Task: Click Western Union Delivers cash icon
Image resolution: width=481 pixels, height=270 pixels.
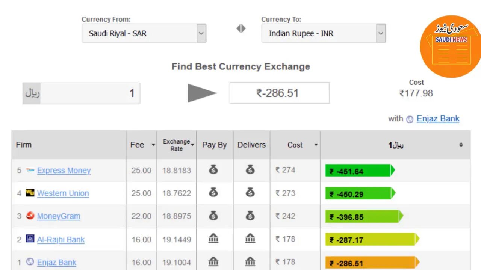Action: tap(250, 192)
